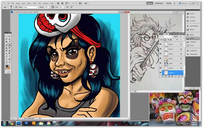Open the Flow slider arrow
The height and width of the screenshot is (128, 203).
click(64, 7)
